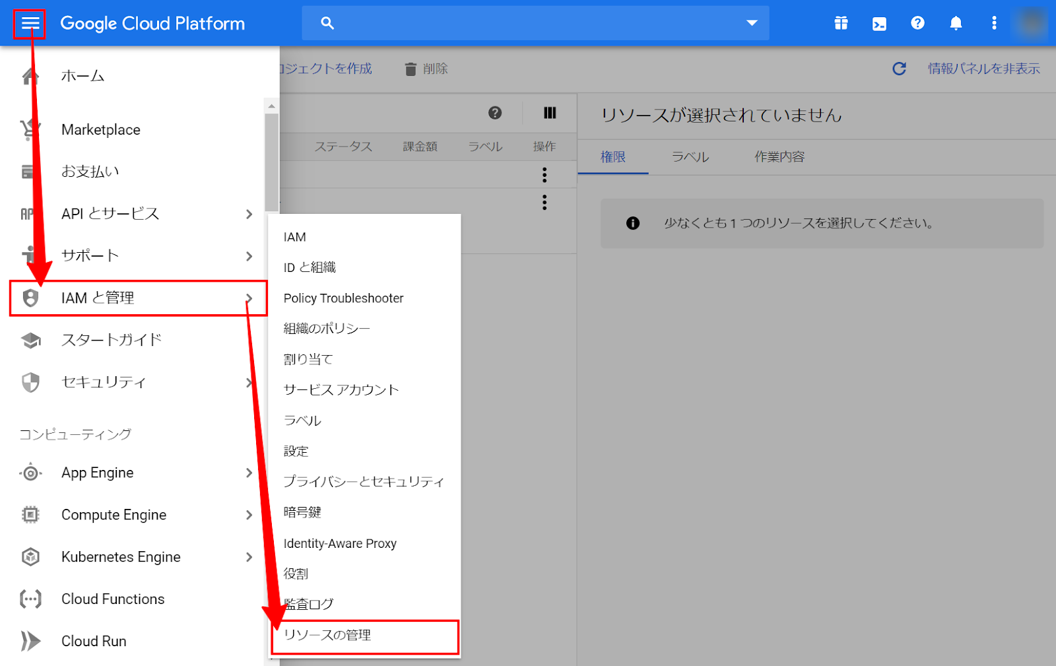The image size is (1056, 666).
Task: Expand Kubernetes Engine submenu arrow
Action: click(249, 557)
